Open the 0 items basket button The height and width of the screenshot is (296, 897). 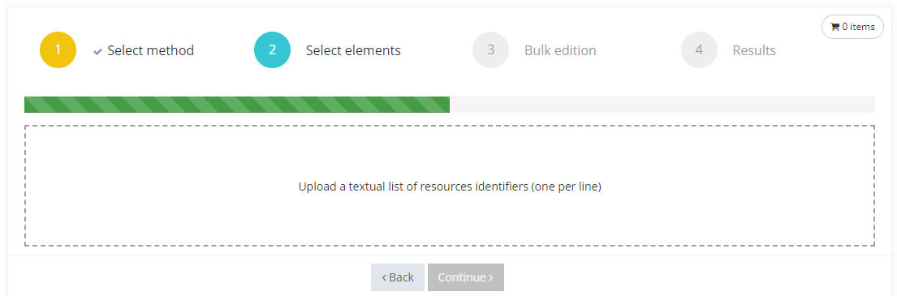852,27
